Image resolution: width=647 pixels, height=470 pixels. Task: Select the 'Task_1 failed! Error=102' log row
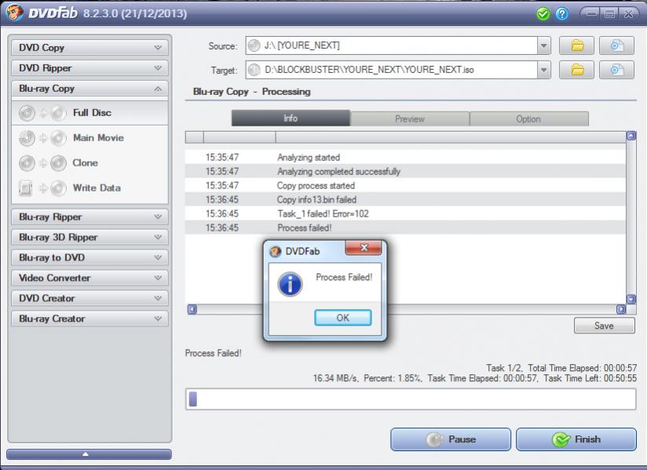pos(405,213)
